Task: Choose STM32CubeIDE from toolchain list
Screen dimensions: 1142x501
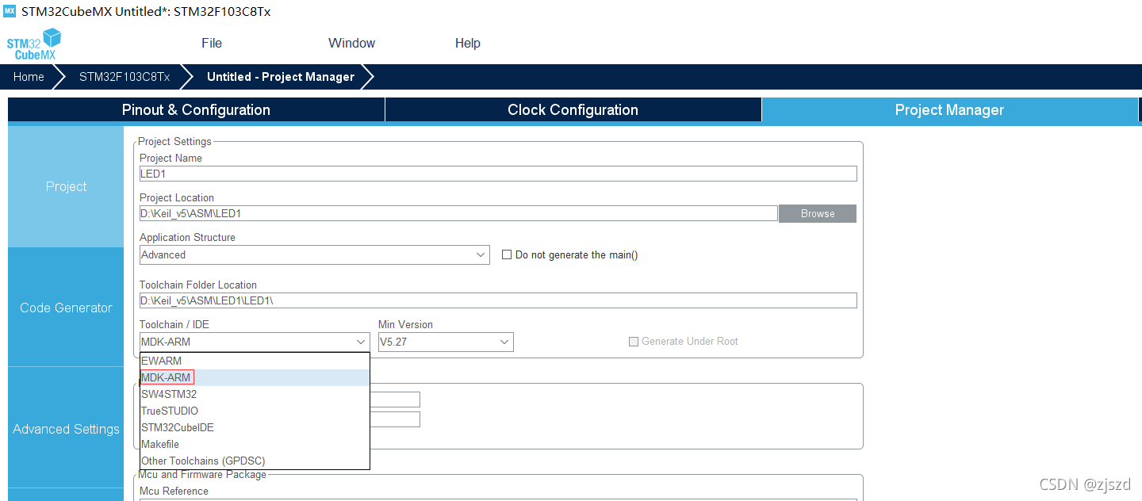Action: pos(255,427)
